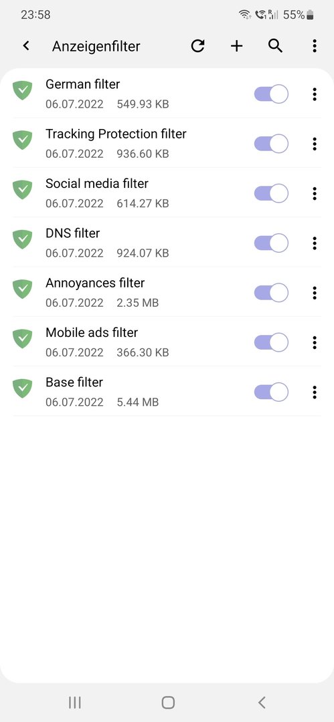This screenshot has height=722, width=334.
Task: Tap the Base filter shield icon
Action: 22,388
